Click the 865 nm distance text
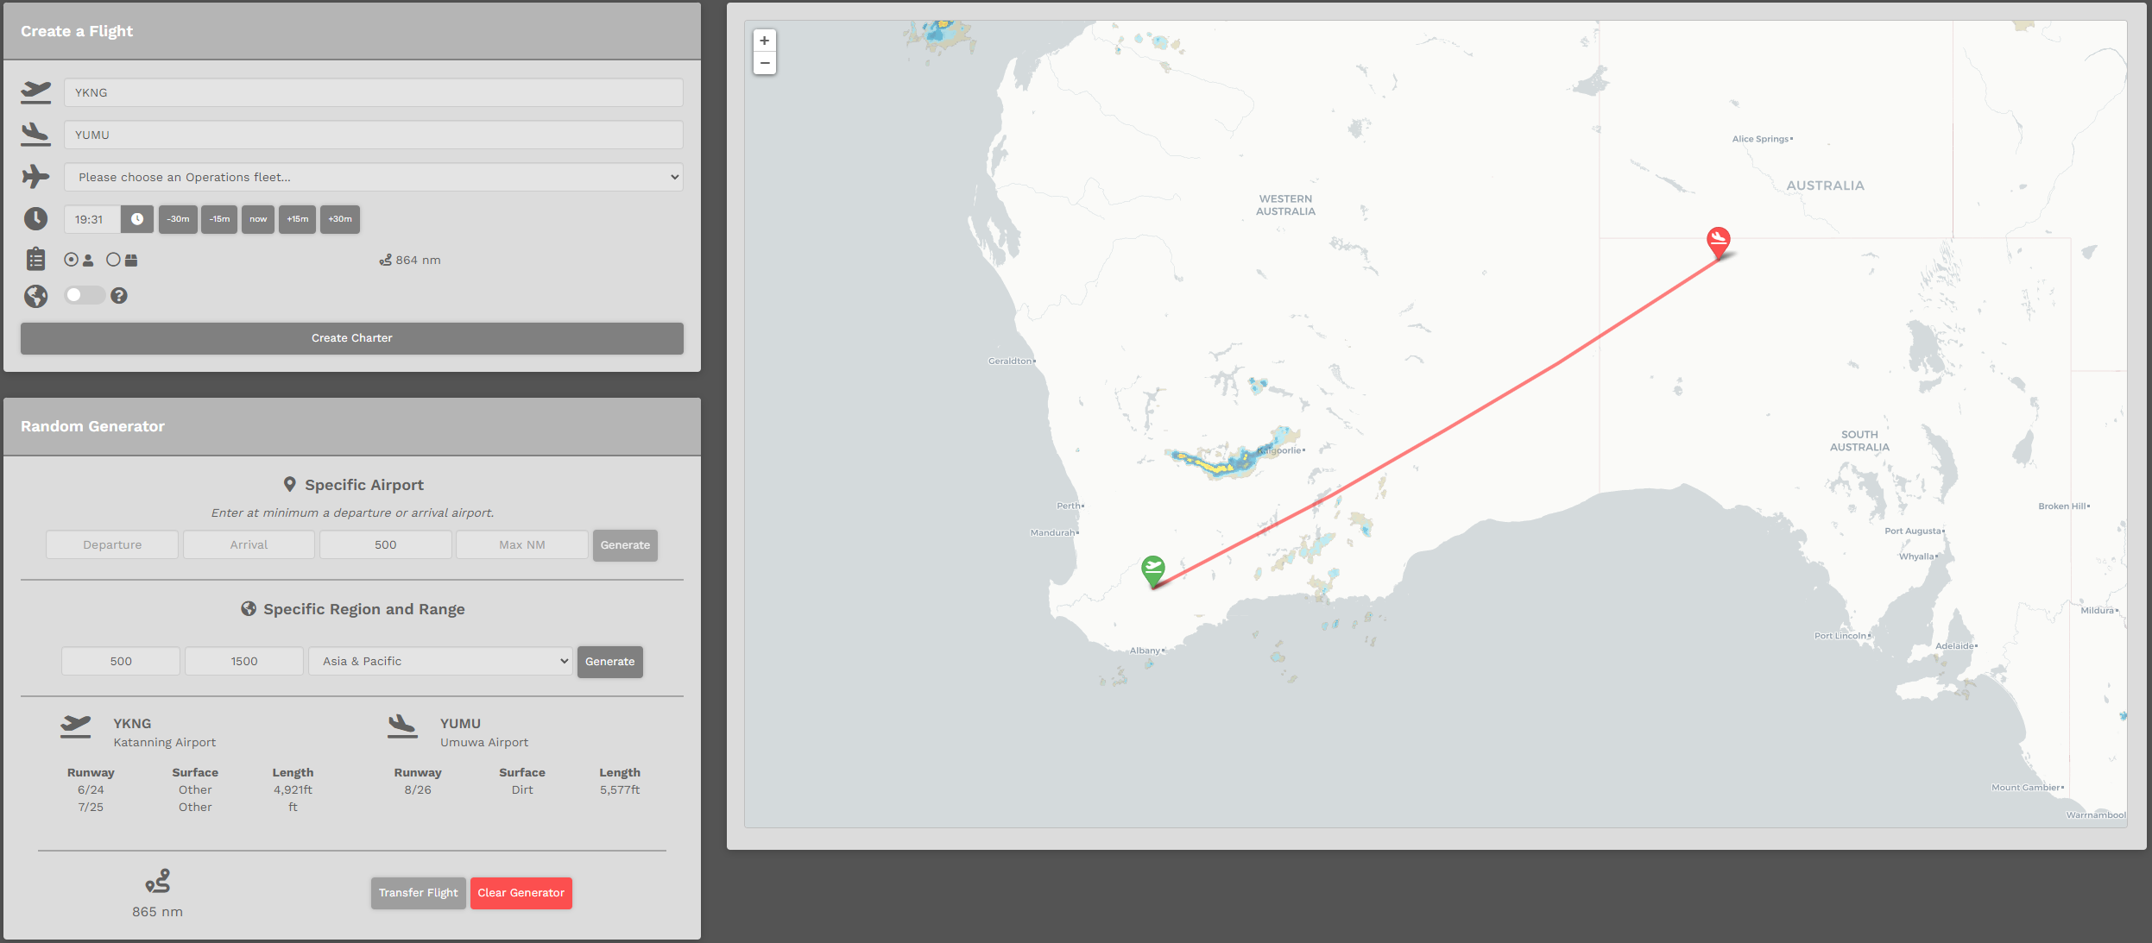The width and height of the screenshot is (2152, 943). coord(158,912)
